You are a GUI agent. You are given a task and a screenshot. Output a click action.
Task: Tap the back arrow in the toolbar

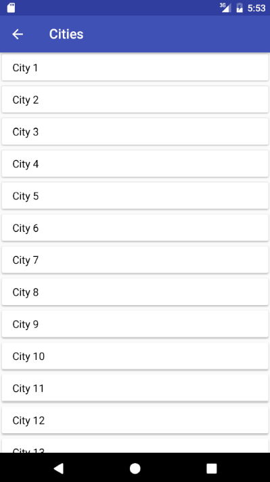pyautogui.click(x=18, y=34)
